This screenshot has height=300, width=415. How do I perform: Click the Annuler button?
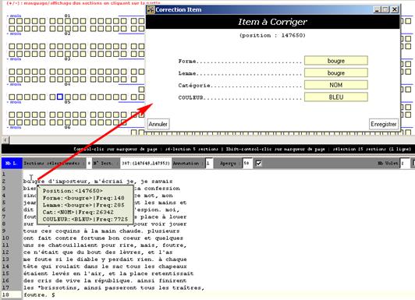click(158, 124)
